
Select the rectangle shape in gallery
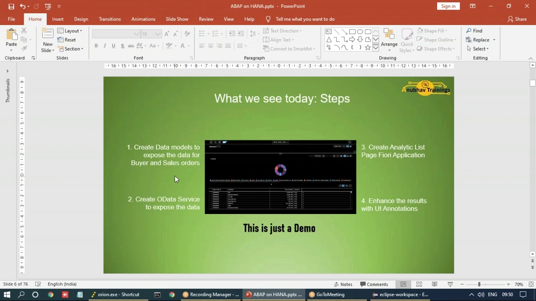(352, 32)
